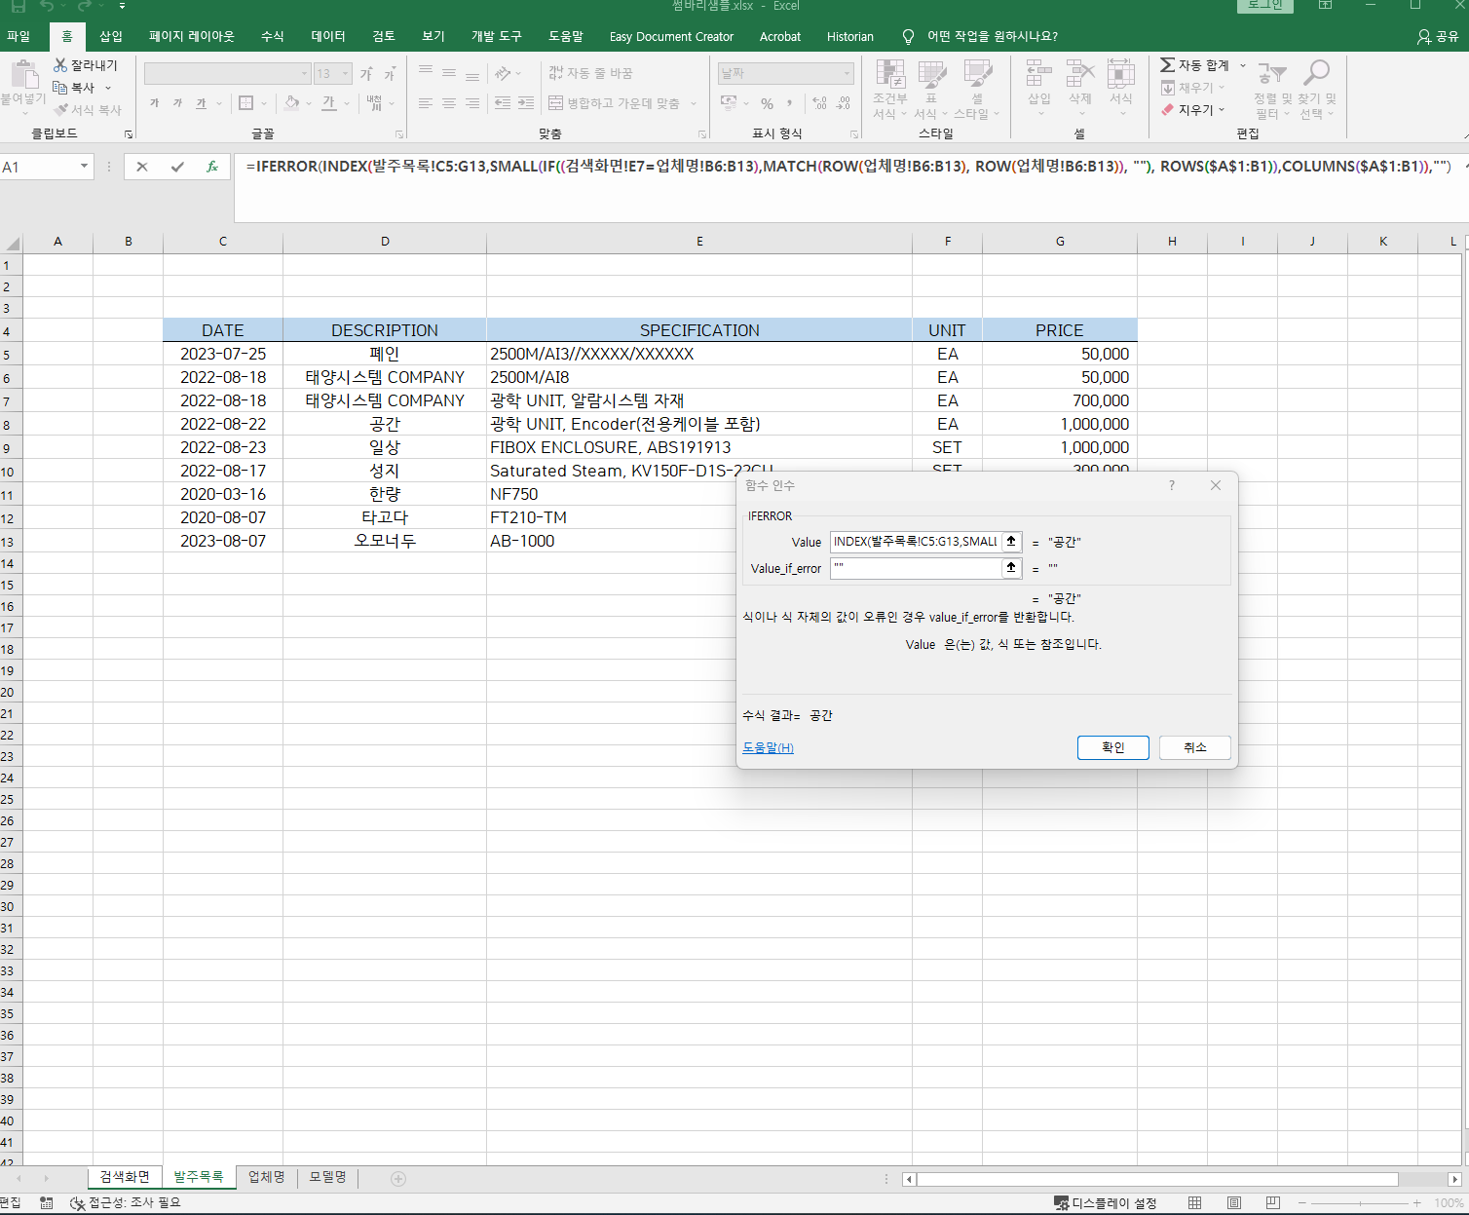Open the 모델명 sheet tab
The width and height of the screenshot is (1469, 1215).
[327, 1177]
